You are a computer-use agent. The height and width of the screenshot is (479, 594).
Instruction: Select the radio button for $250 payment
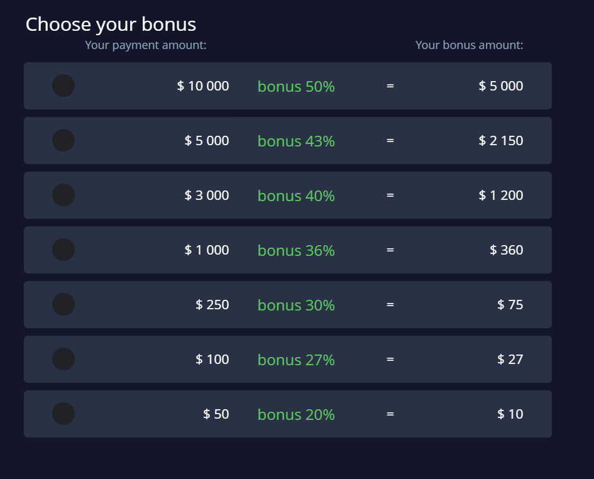pos(63,304)
